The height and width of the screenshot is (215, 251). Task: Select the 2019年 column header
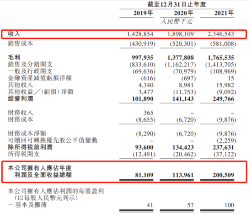[143, 13]
